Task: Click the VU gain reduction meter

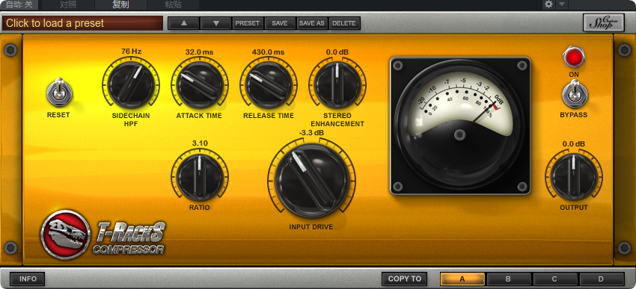Action: click(x=460, y=125)
